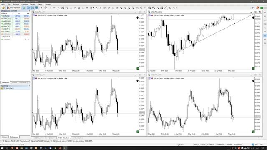Select AUDNZD_i row in Market Watch
Image resolution: width=267 pixels, height=150 pixels.
15,24
